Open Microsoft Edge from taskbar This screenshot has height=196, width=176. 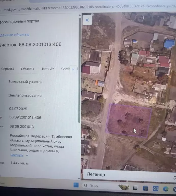166,189
